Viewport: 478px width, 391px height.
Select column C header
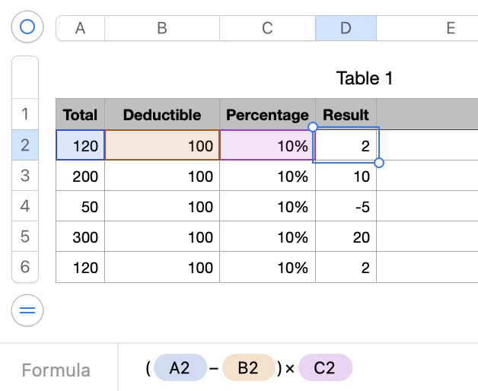[x=267, y=28]
